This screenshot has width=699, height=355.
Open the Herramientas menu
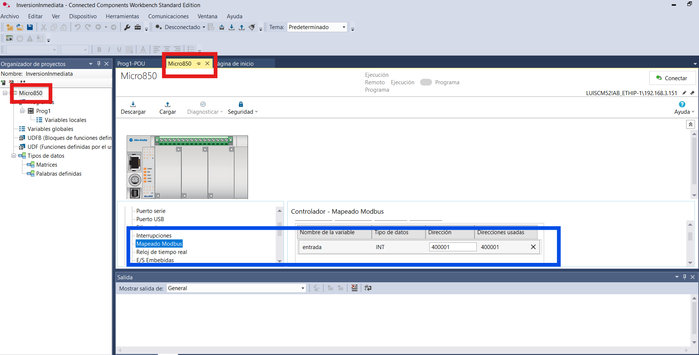pyautogui.click(x=122, y=16)
